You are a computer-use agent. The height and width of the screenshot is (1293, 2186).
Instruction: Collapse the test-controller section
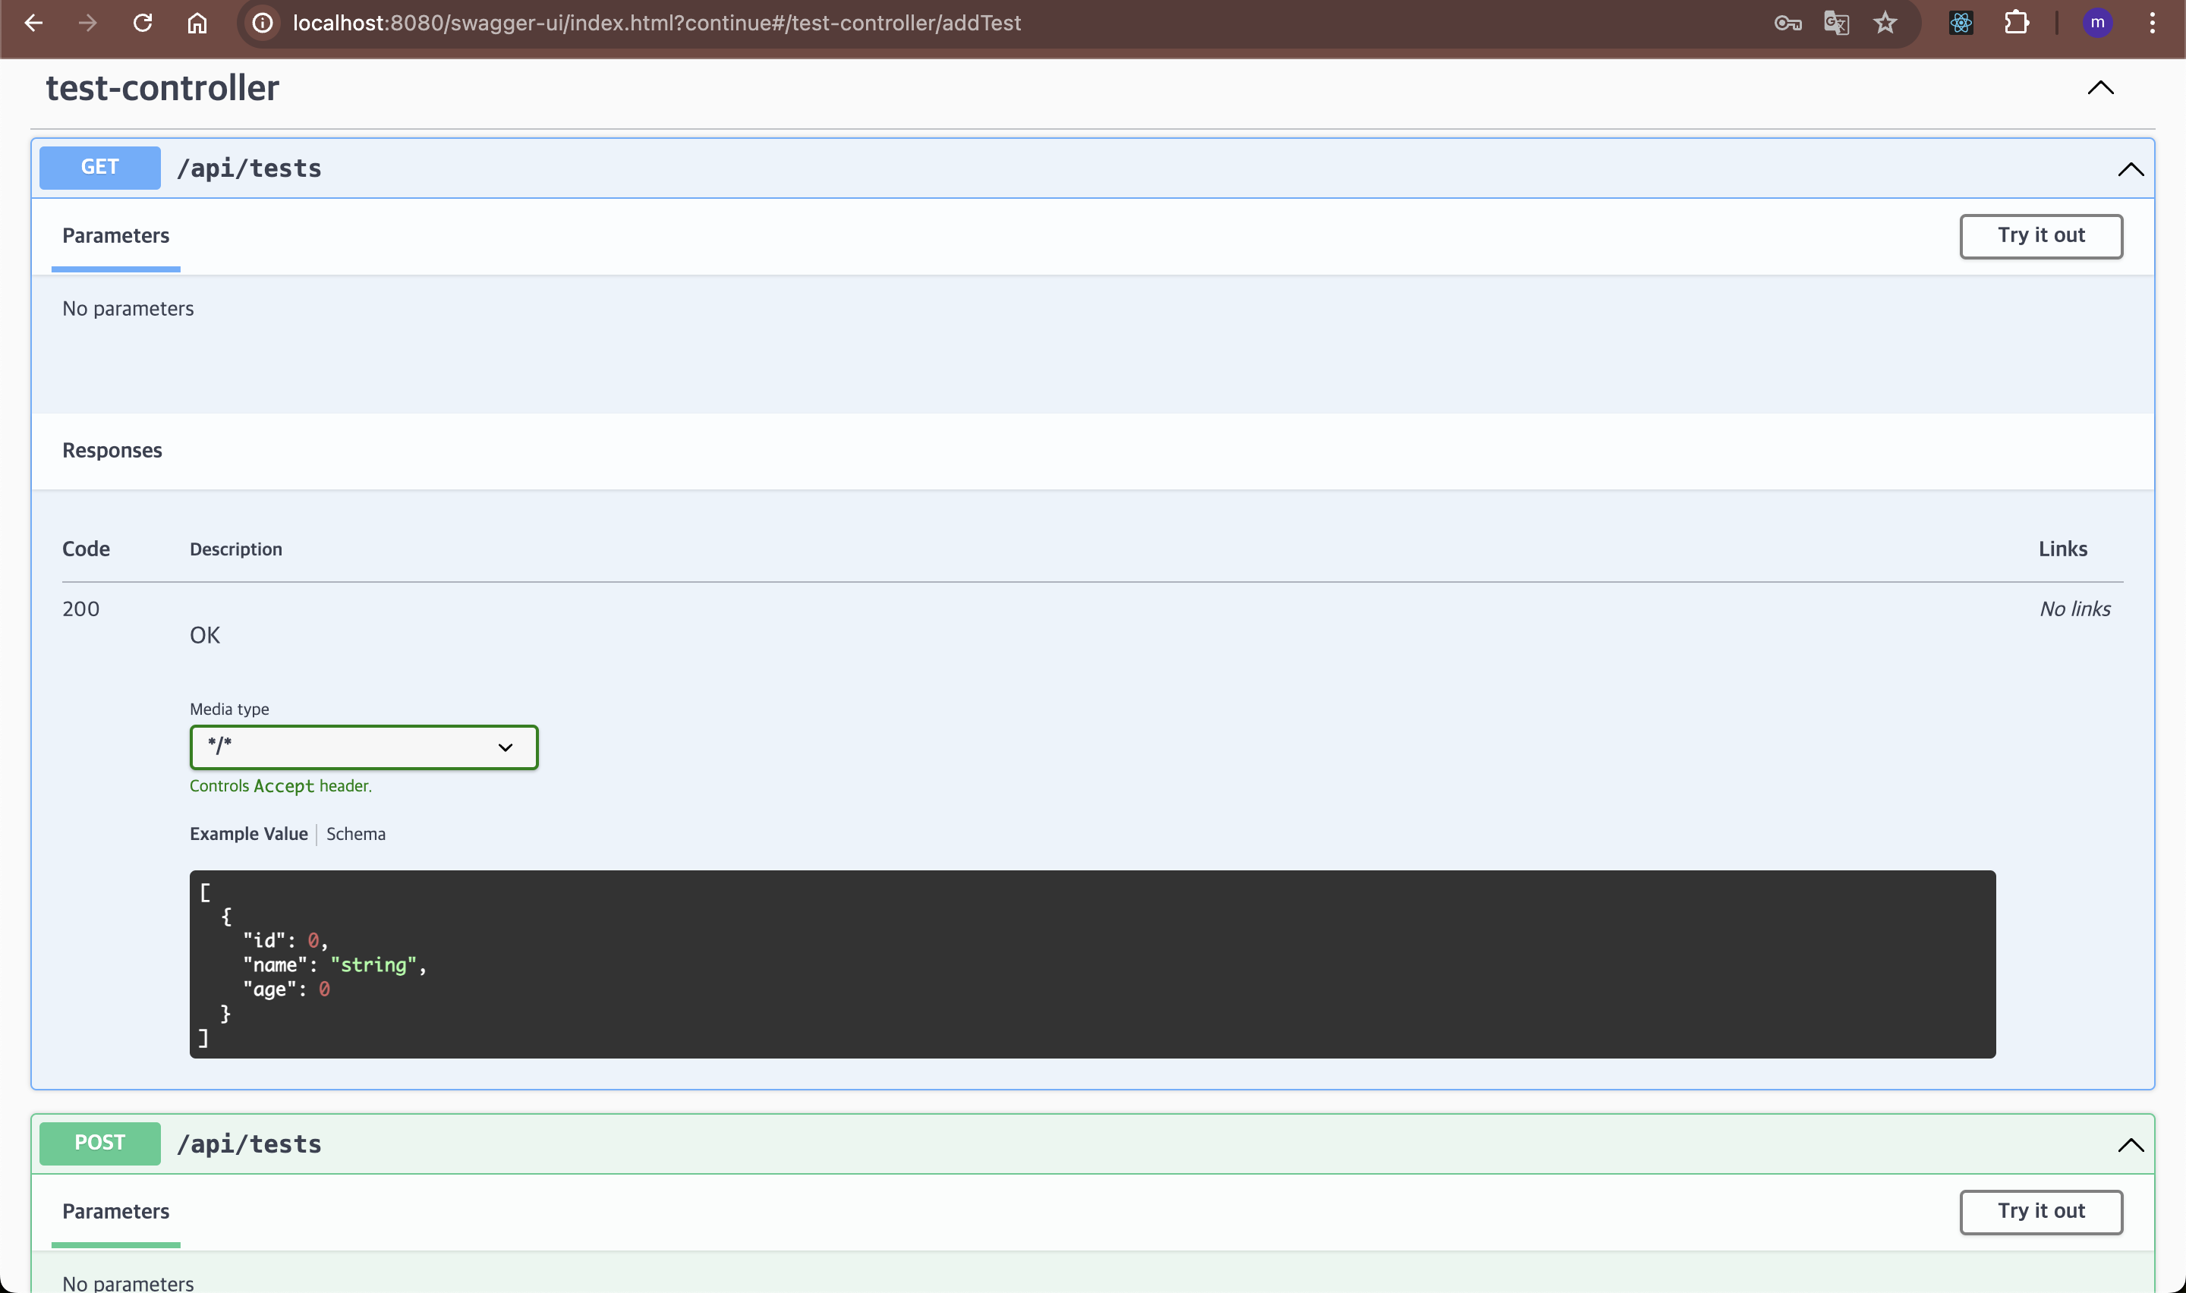(2099, 87)
